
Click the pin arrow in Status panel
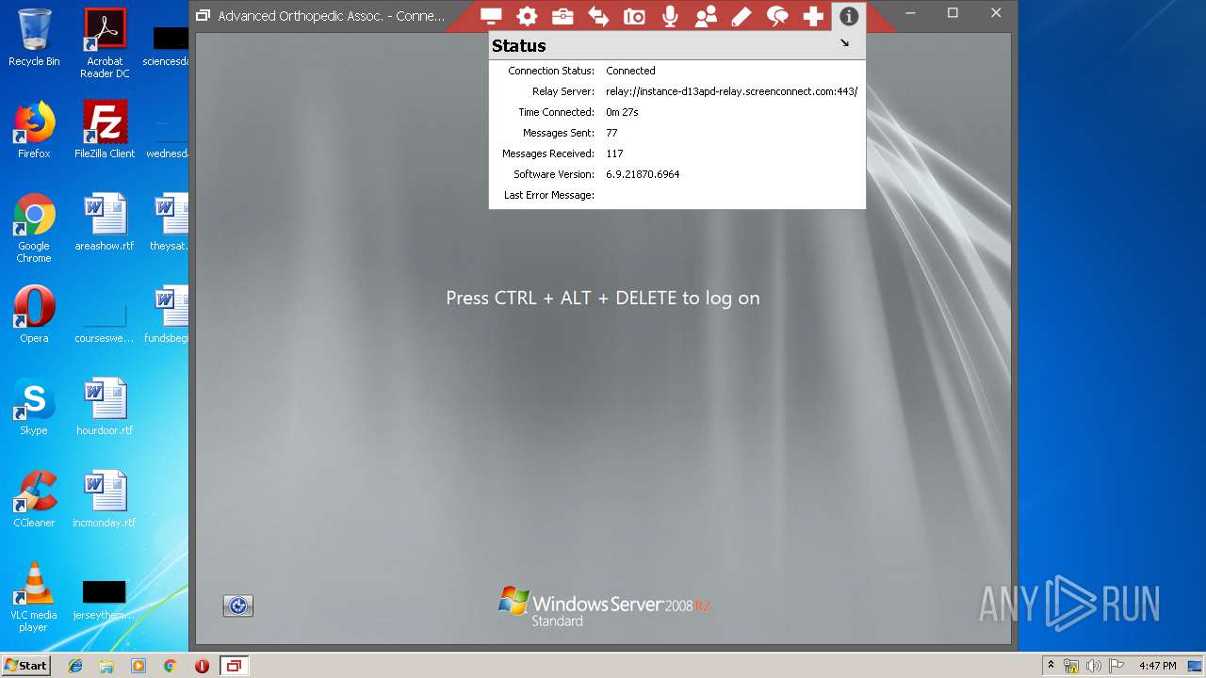(844, 42)
